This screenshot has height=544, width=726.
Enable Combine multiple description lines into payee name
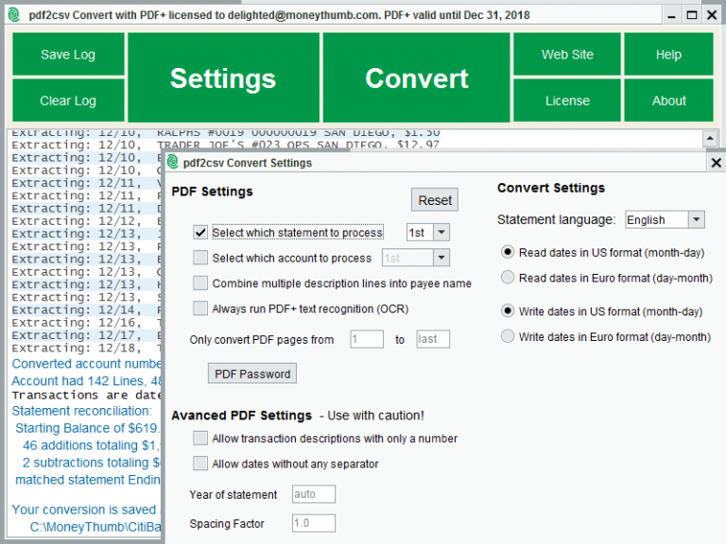coord(200,283)
